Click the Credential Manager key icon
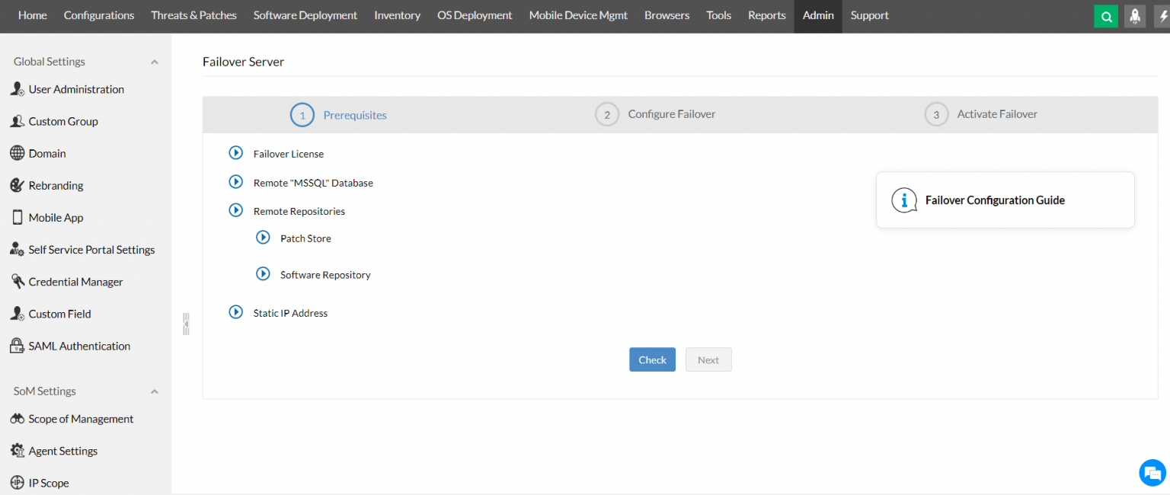 (17, 281)
